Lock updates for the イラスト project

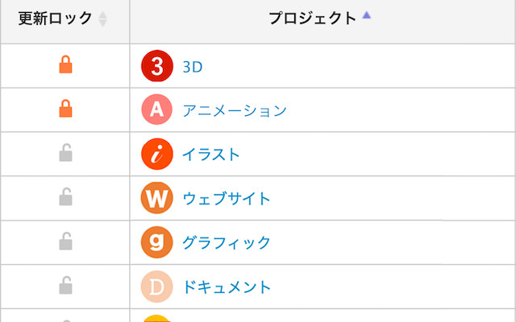click(65, 152)
